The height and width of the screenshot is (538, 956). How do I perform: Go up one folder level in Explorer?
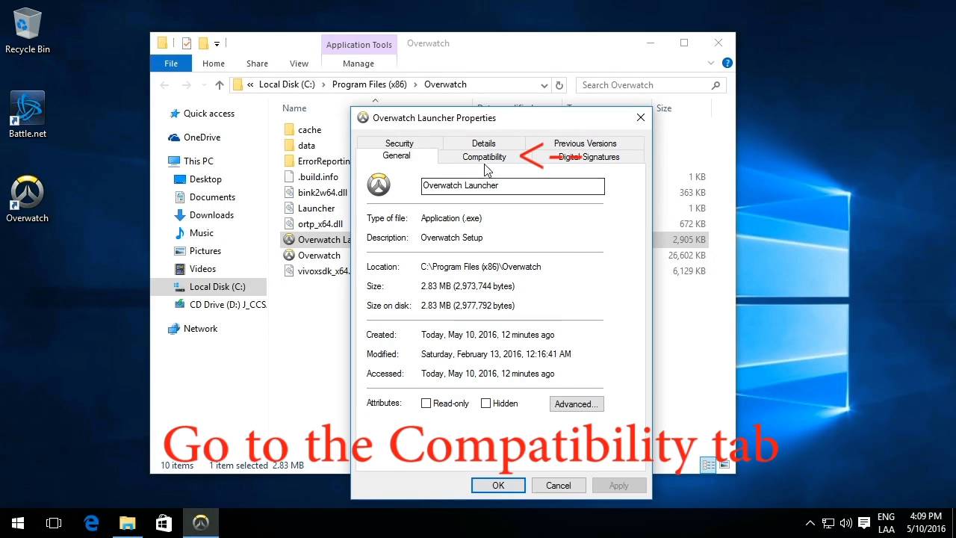click(219, 85)
